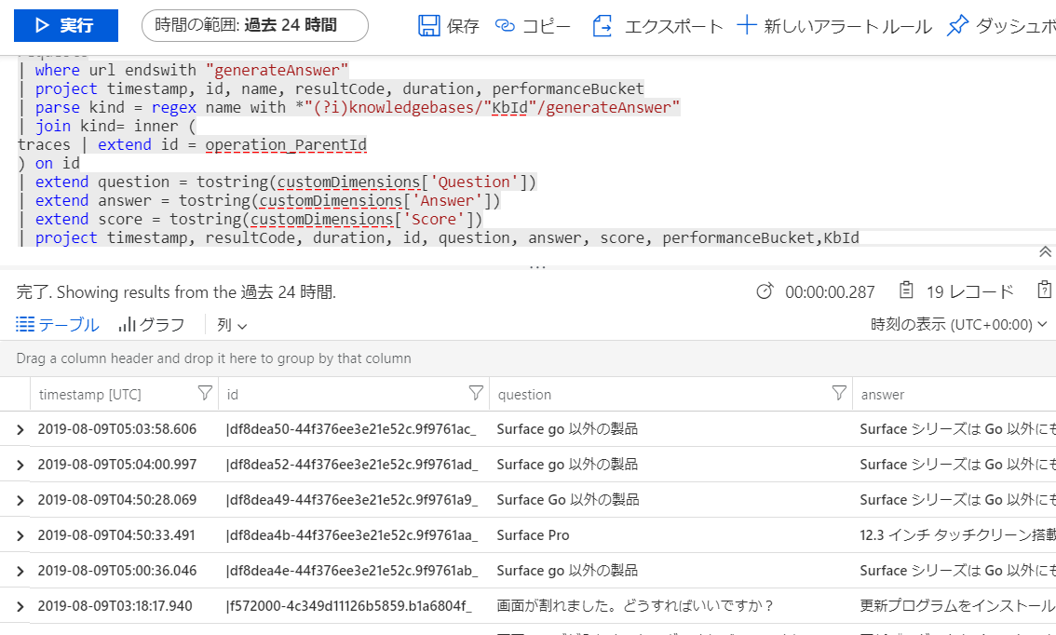
Task: Click the 19 レコード records icon
Action: [906, 290]
